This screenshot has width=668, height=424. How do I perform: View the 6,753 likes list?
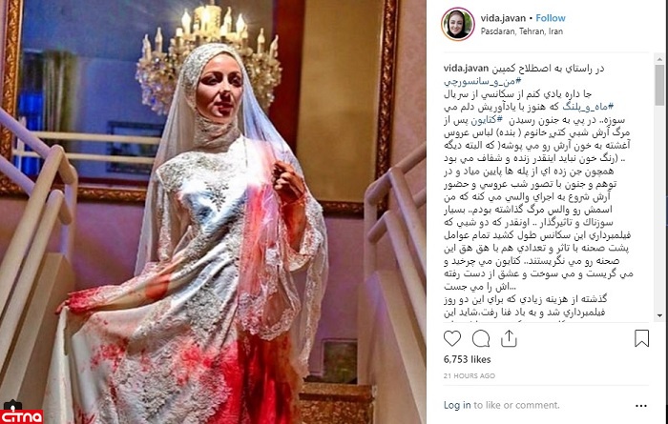(x=467, y=359)
